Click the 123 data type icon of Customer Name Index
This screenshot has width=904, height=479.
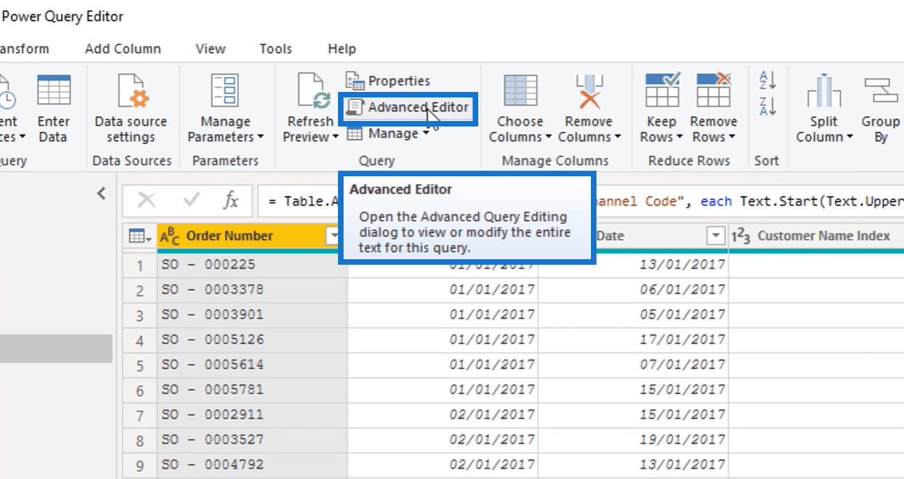[x=740, y=236]
